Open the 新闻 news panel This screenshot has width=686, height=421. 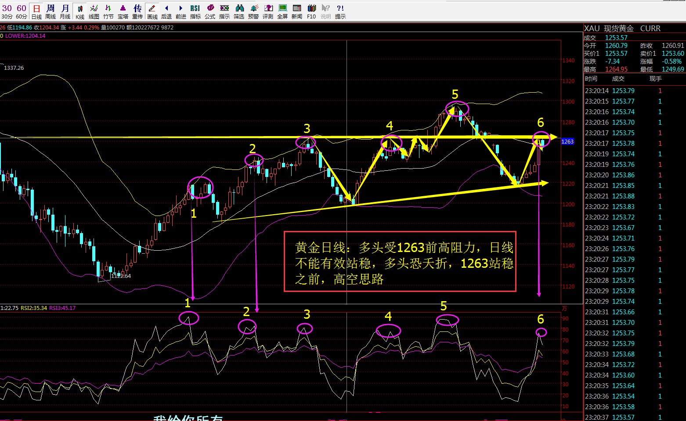tap(297, 11)
